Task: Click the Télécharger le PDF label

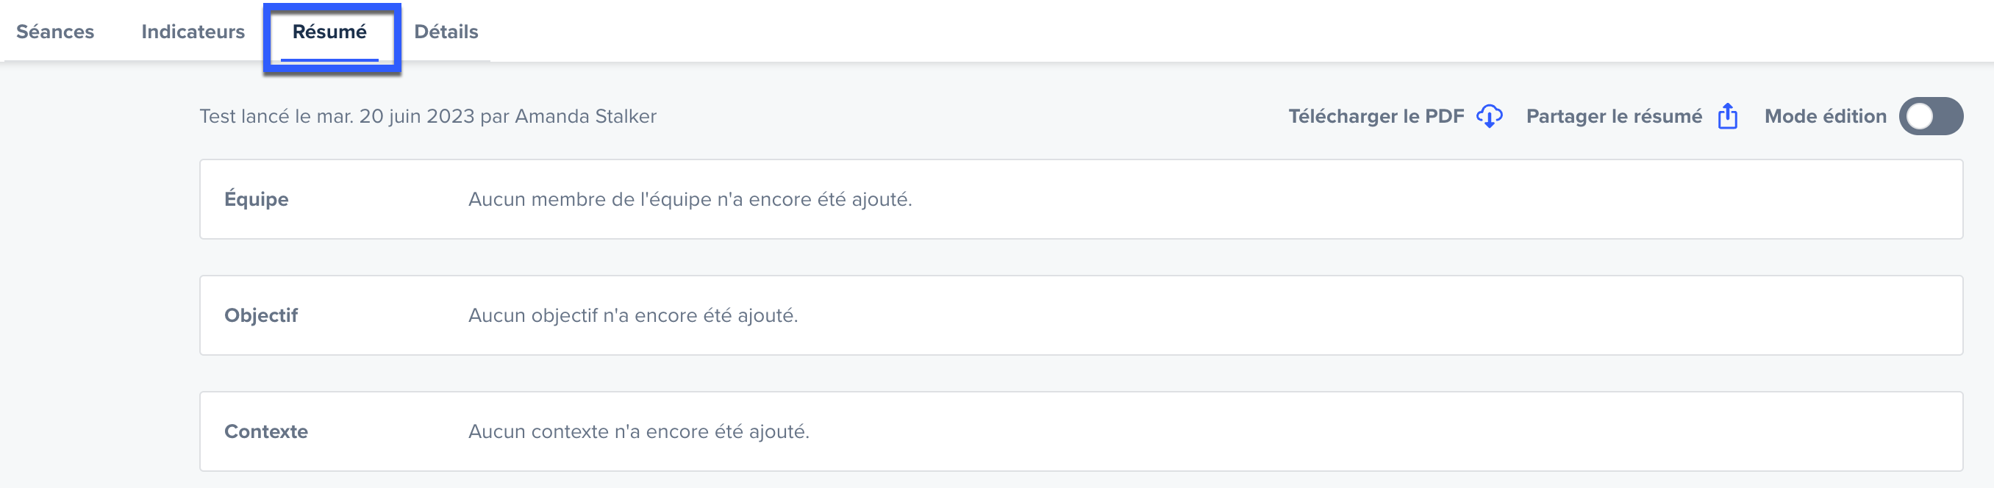Action: [x=1376, y=116]
